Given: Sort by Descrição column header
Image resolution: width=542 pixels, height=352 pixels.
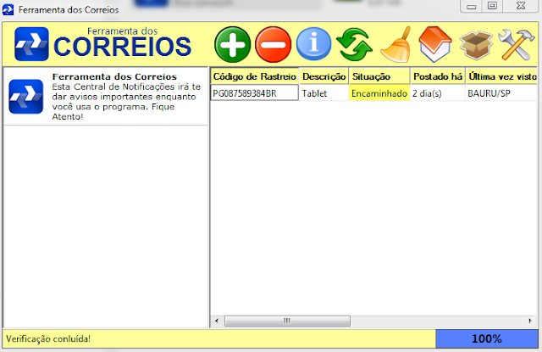Looking at the screenshot, I should 324,76.
